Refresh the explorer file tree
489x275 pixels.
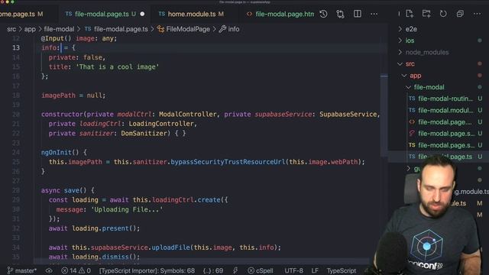tap(443, 14)
